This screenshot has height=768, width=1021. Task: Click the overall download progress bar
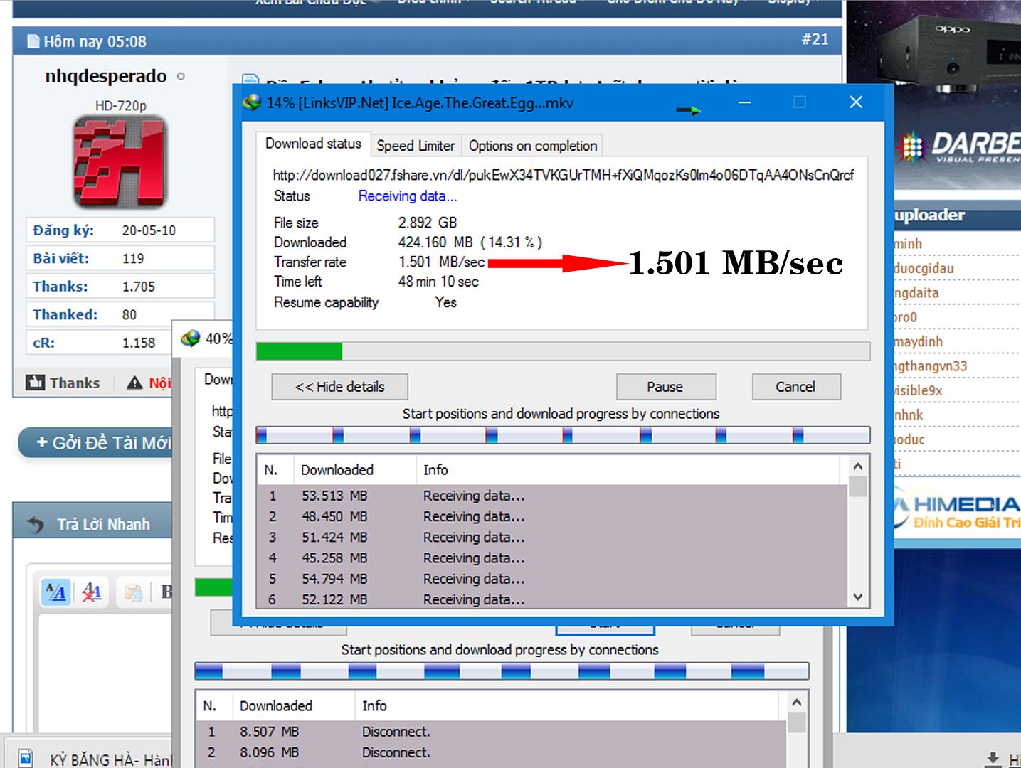click(563, 351)
